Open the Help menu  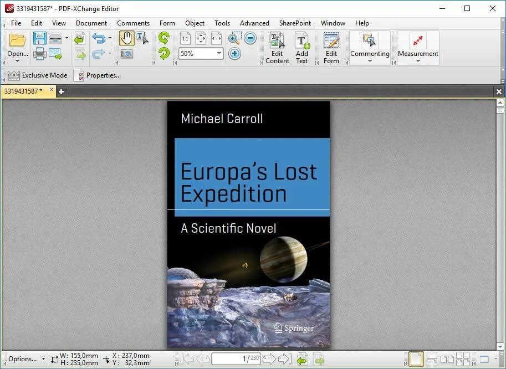pyautogui.click(x=362, y=23)
